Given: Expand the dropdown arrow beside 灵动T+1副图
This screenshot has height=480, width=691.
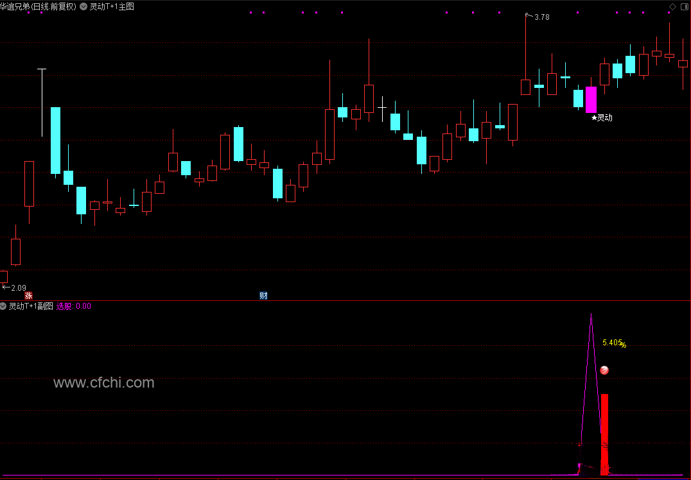Looking at the screenshot, I should [x=3, y=306].
